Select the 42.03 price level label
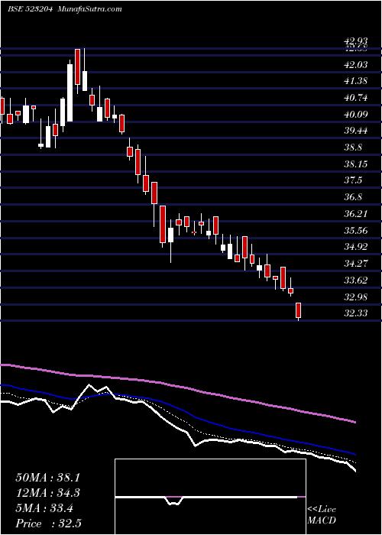 click(356, 64)
